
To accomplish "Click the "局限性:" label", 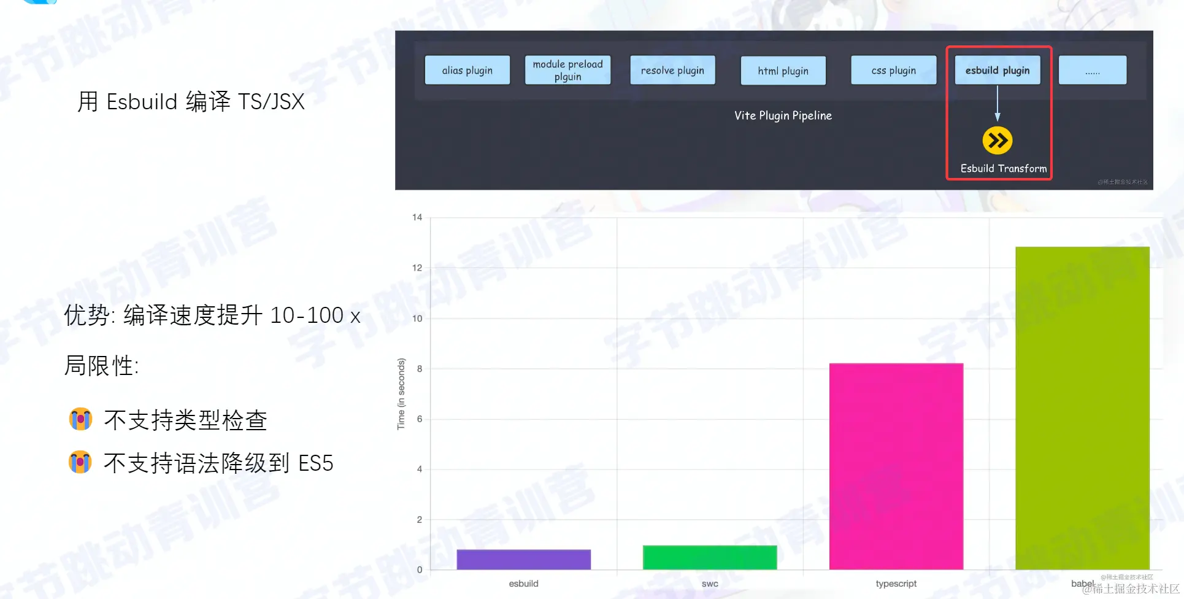I will pos(102,366).
